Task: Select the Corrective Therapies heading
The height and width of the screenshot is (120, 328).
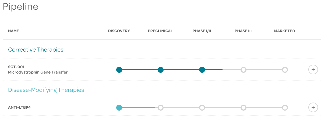Action: click(36, 50)
